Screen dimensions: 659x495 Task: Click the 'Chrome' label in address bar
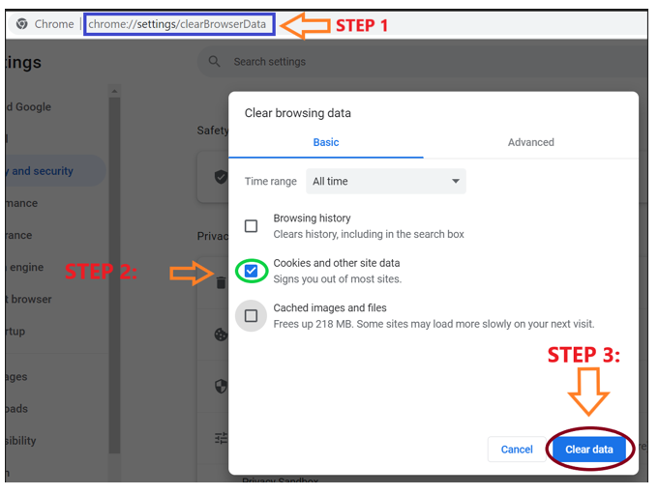coord(54,24)
